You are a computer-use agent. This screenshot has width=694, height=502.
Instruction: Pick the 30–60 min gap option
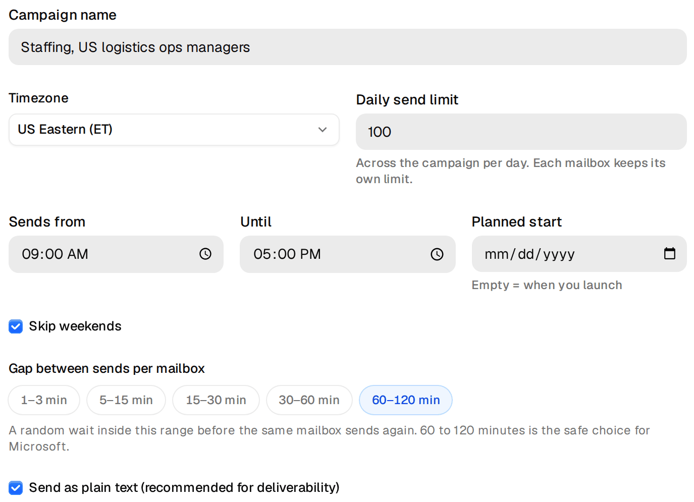309,400
